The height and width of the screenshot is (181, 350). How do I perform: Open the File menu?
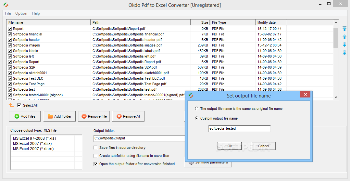pyautogui.click(x=8, y=13)
